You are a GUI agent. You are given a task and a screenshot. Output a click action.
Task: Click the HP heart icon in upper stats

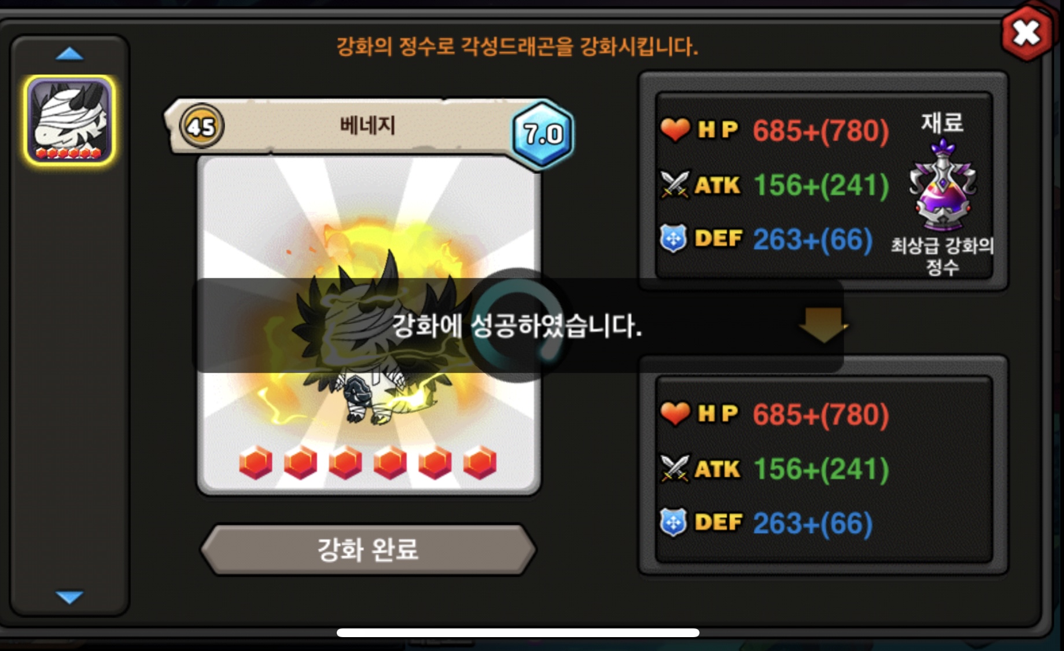coord(675,130)
